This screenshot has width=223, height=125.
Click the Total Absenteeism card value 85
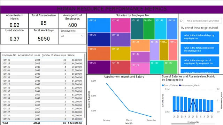tap(44, 23)
